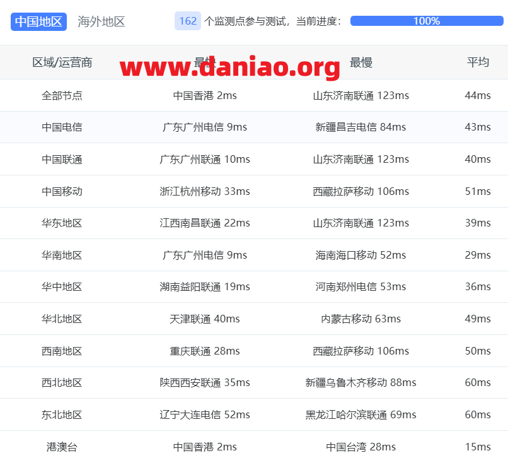
Task: Click 山东济南联通 123ms in 全部节点 row
Action: [x=361, y=96]
